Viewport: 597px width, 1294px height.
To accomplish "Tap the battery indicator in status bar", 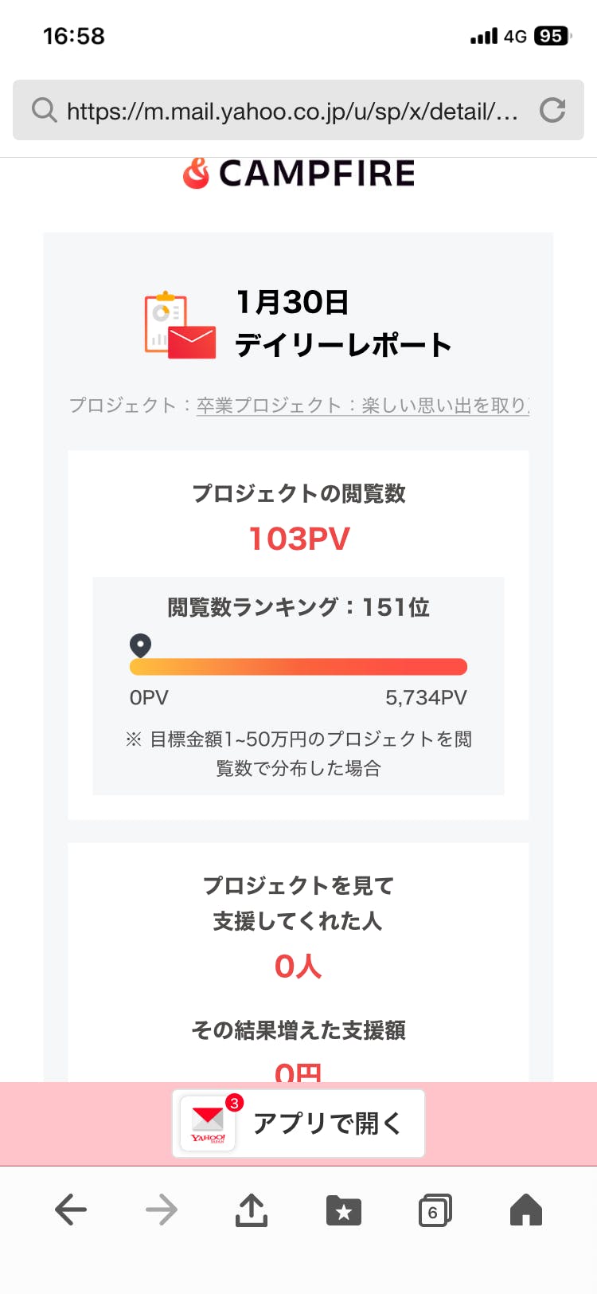I will (x=552, y=36).
